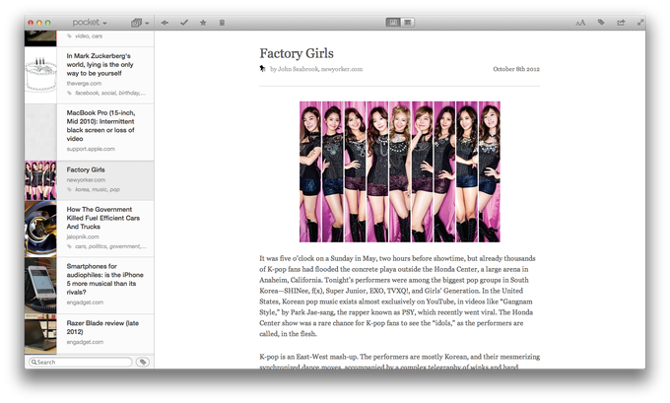
Task: Switch to Article View toggle
Action: pos(393,23)
